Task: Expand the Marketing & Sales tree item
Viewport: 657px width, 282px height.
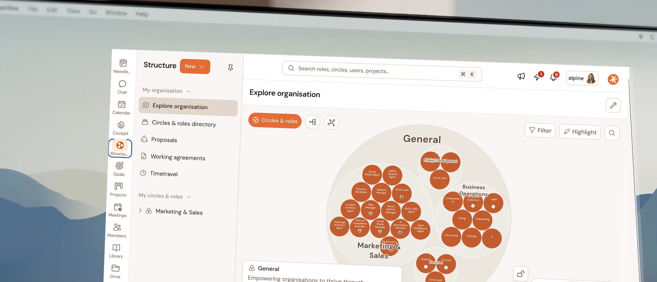Action: click(140, 211)
